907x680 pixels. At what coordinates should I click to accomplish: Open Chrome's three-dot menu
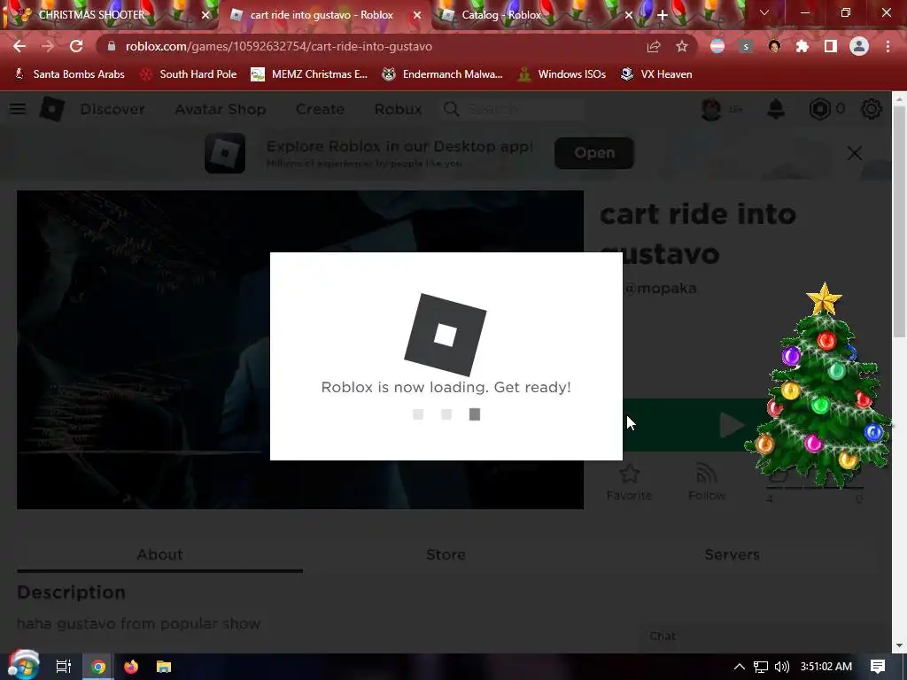click(x=888, y=46)
